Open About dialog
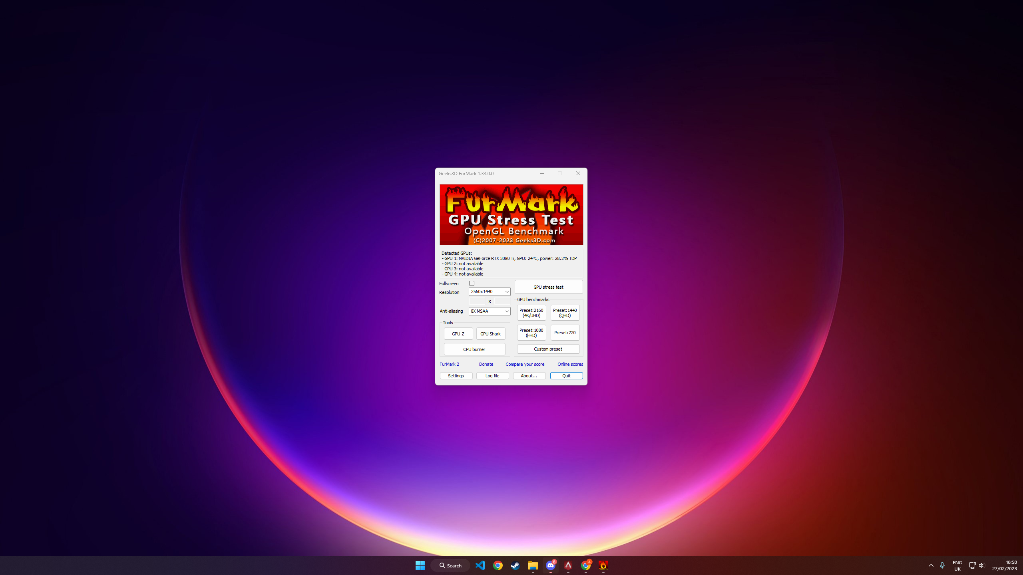Screen dimensions: 1023x575 (529, 376)
